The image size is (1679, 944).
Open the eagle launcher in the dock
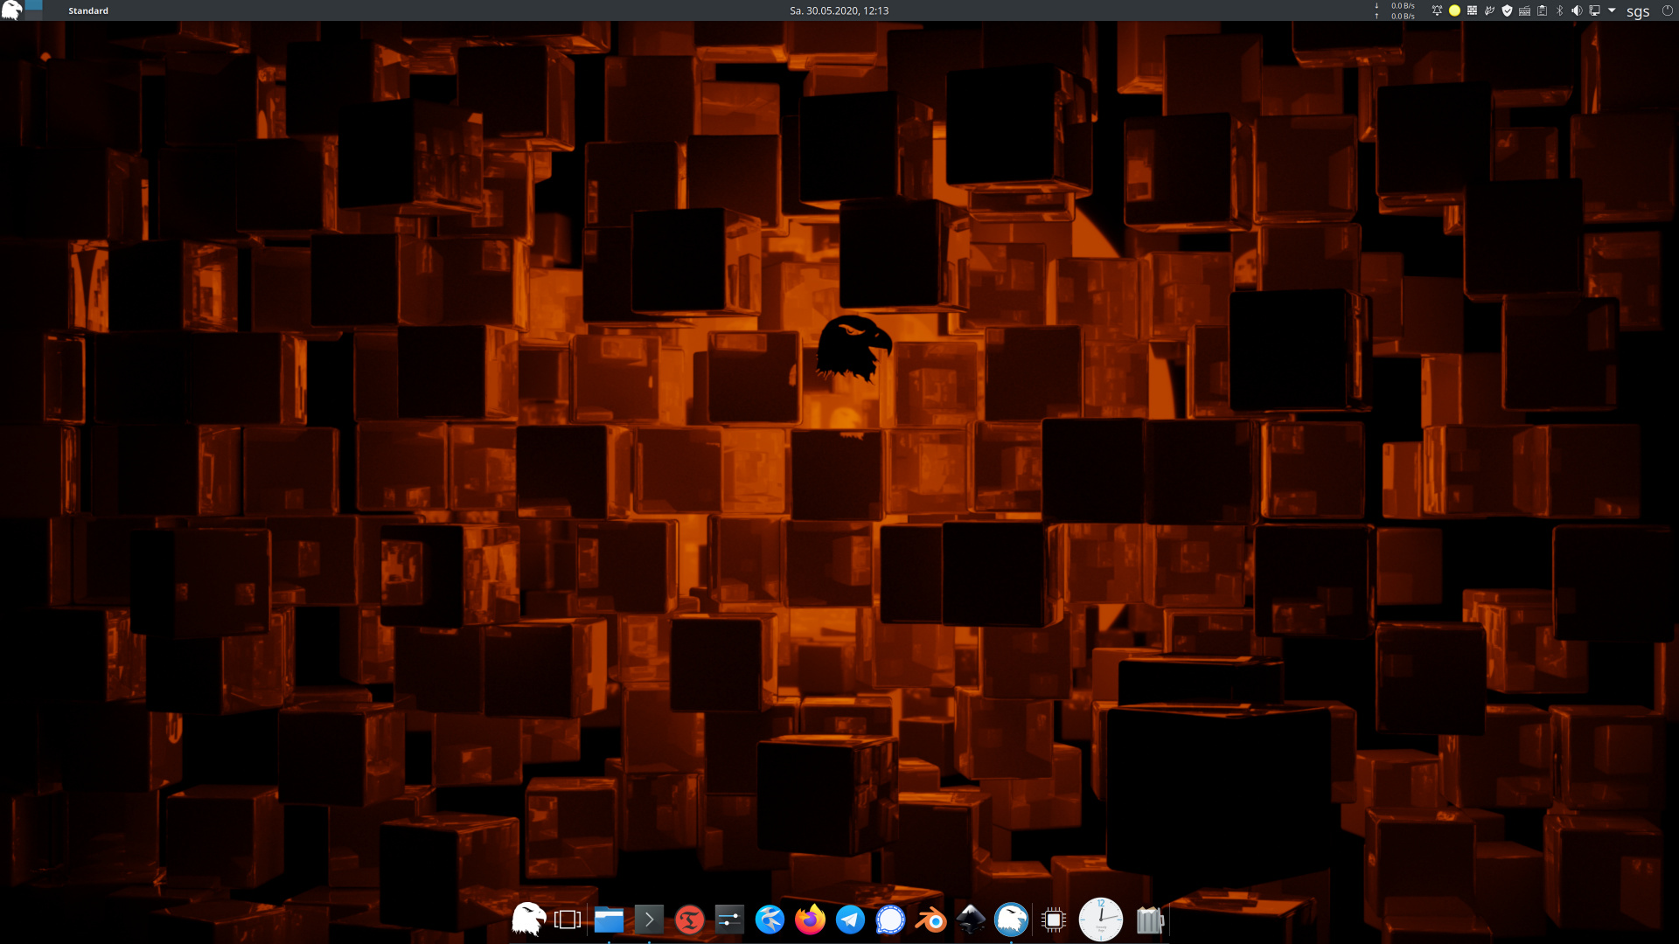528,920
